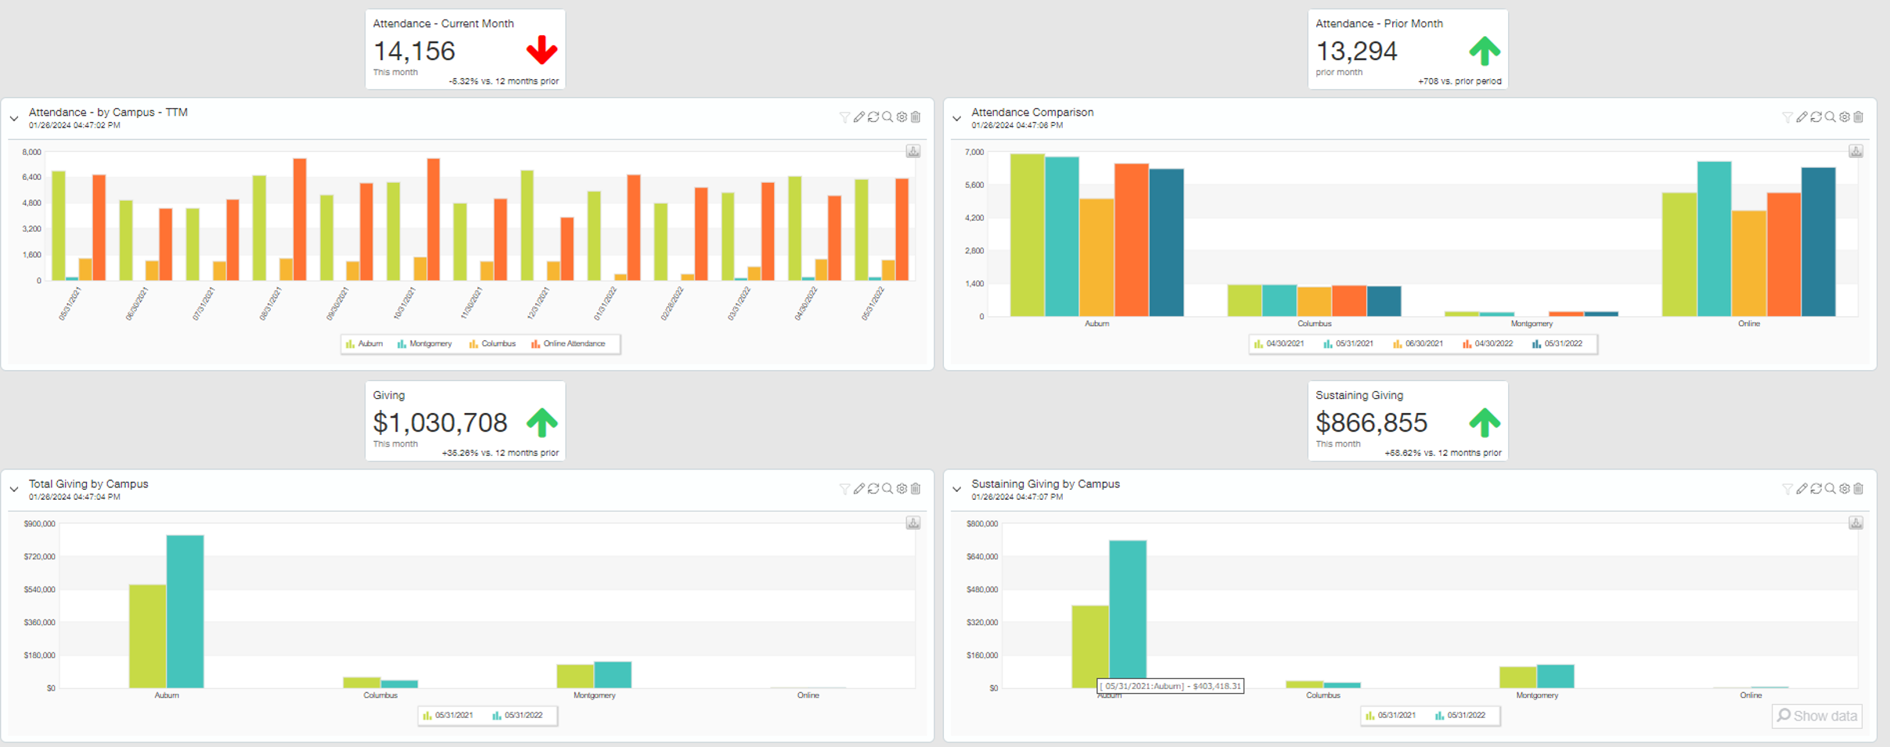Click filter icon on Attendance by Campus panel
1890x747 pixels.
844,117
